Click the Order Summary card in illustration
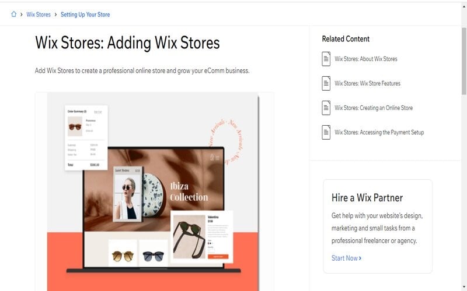 [86, 138]
